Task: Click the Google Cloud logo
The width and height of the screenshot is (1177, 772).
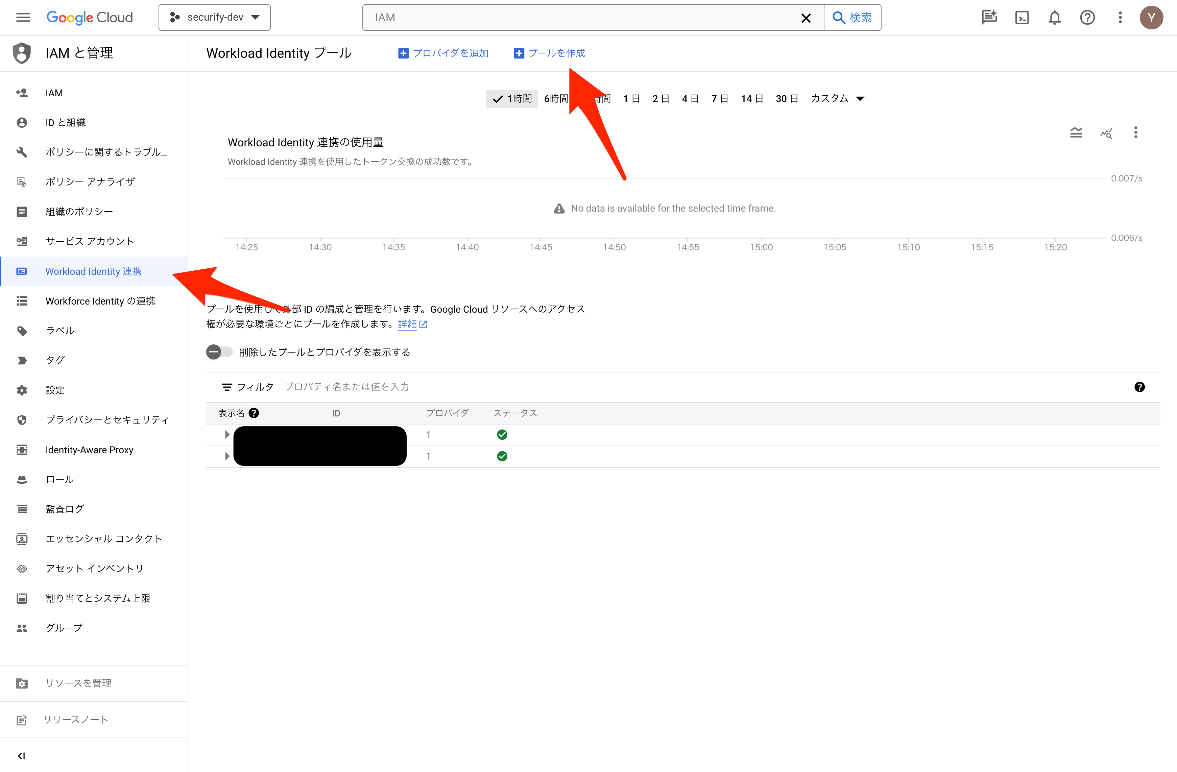Action: click(x=90, y=18)
